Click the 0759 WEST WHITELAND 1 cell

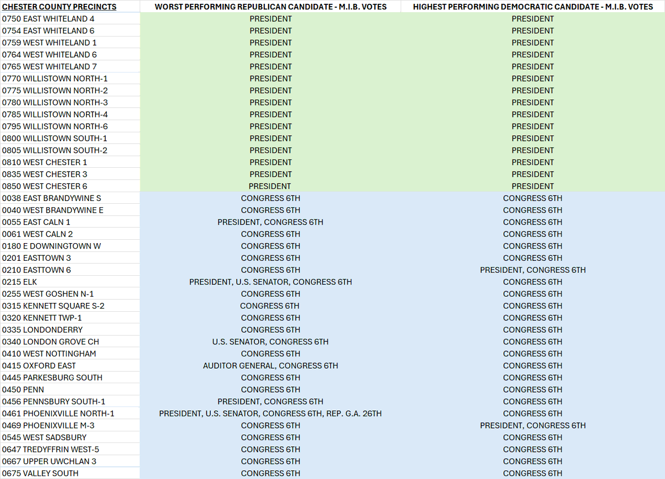(70, 43)
